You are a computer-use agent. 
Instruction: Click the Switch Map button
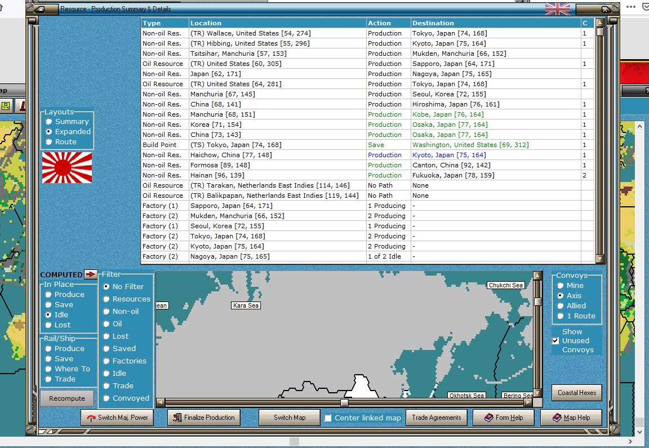coord(290,418)
